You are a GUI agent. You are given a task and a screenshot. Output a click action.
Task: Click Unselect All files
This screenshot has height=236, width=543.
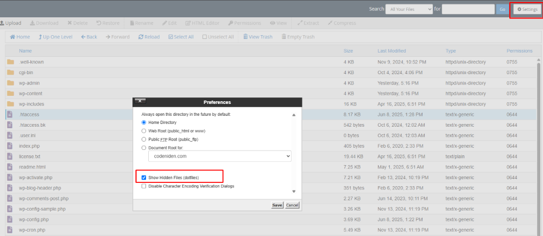218,37
